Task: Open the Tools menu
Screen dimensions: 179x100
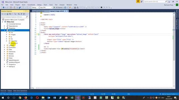Action: [51, 5]
